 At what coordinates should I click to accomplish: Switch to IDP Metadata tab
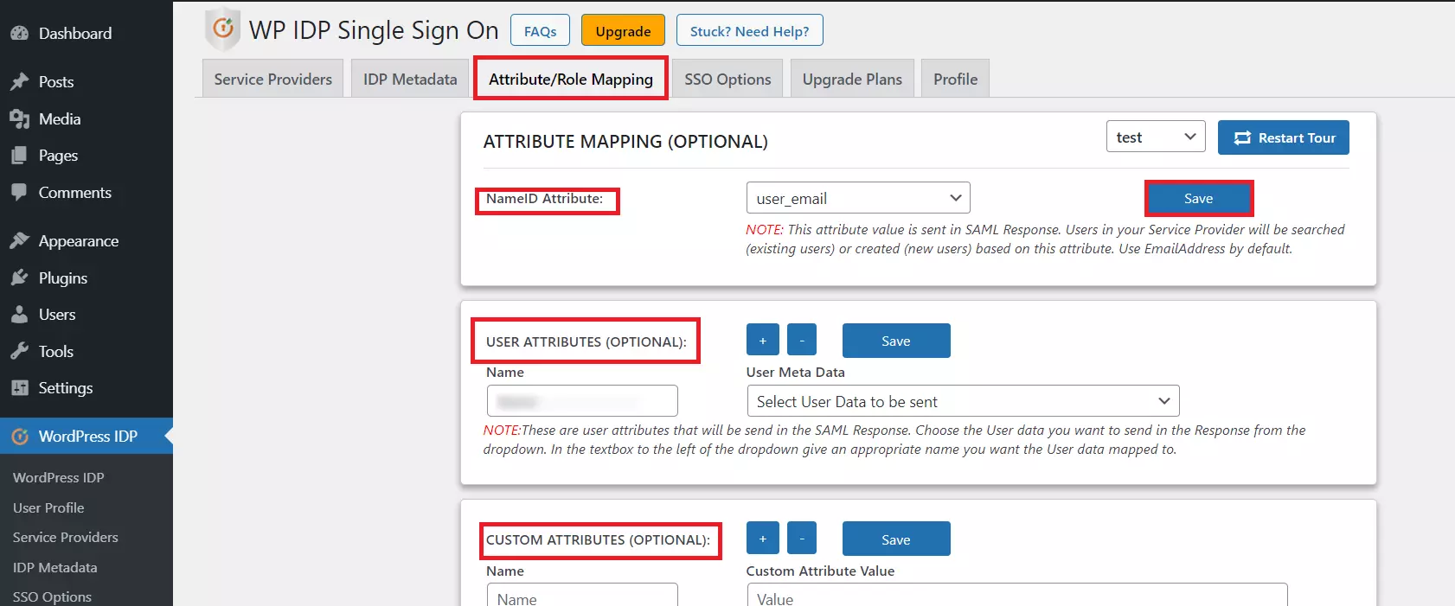click(x=410, y=79)
